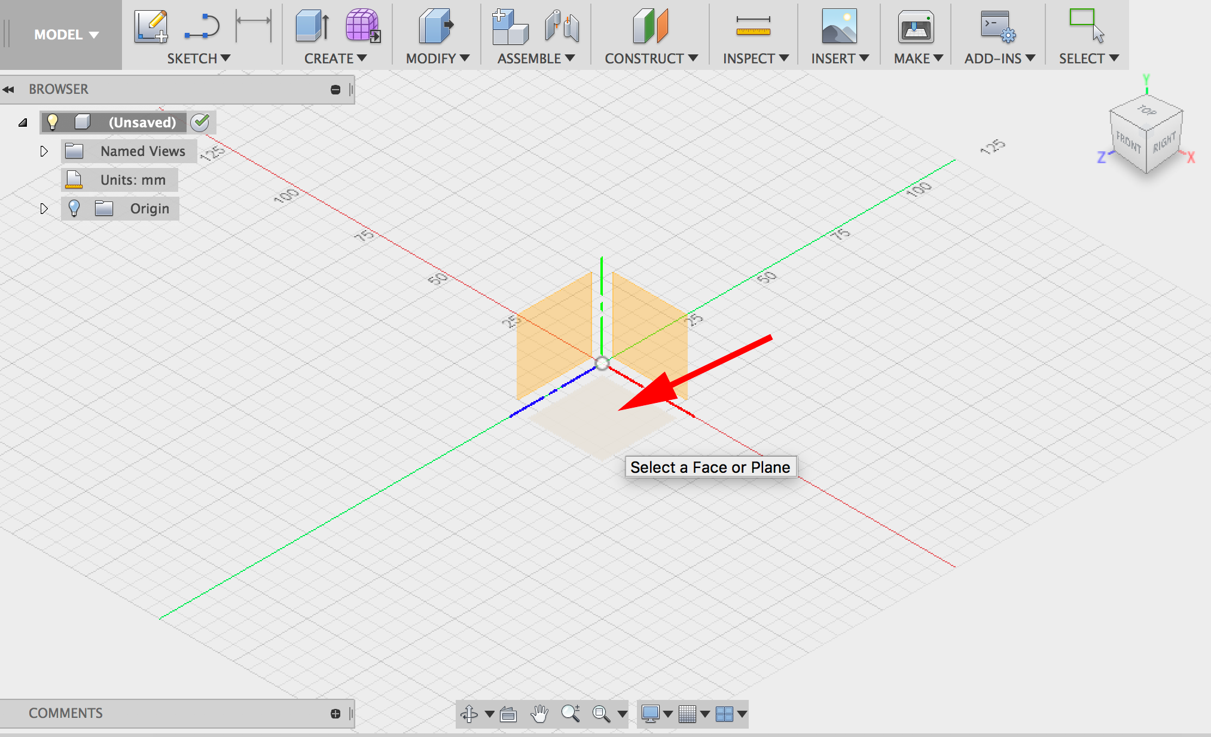Image resolution: width=1211 pixels, height=737 pixels.
Task: Click the Create Form purple icon
Action: (363, 26)
